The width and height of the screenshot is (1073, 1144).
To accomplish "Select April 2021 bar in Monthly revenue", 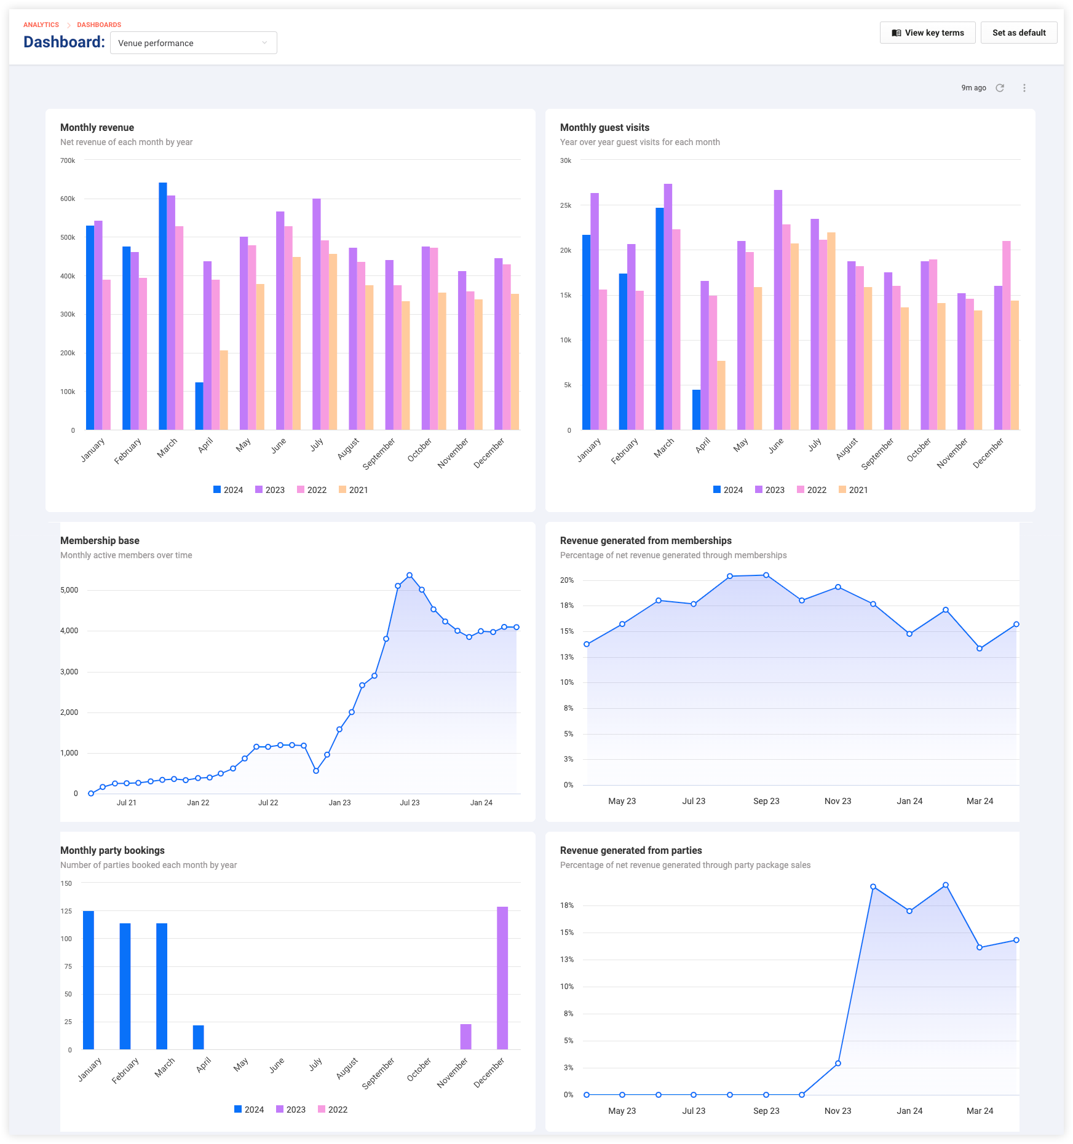I will (224, 390).
